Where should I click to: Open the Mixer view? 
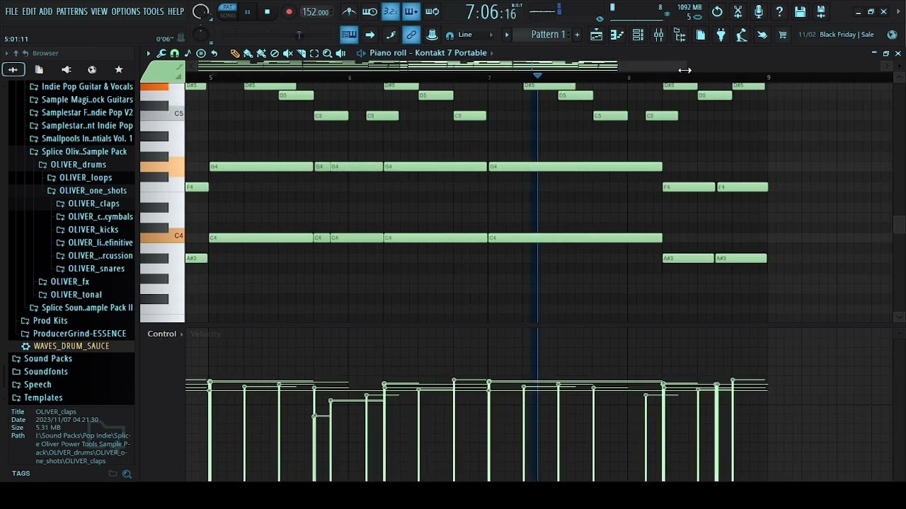pyautogui.click(x=658, y=35)
